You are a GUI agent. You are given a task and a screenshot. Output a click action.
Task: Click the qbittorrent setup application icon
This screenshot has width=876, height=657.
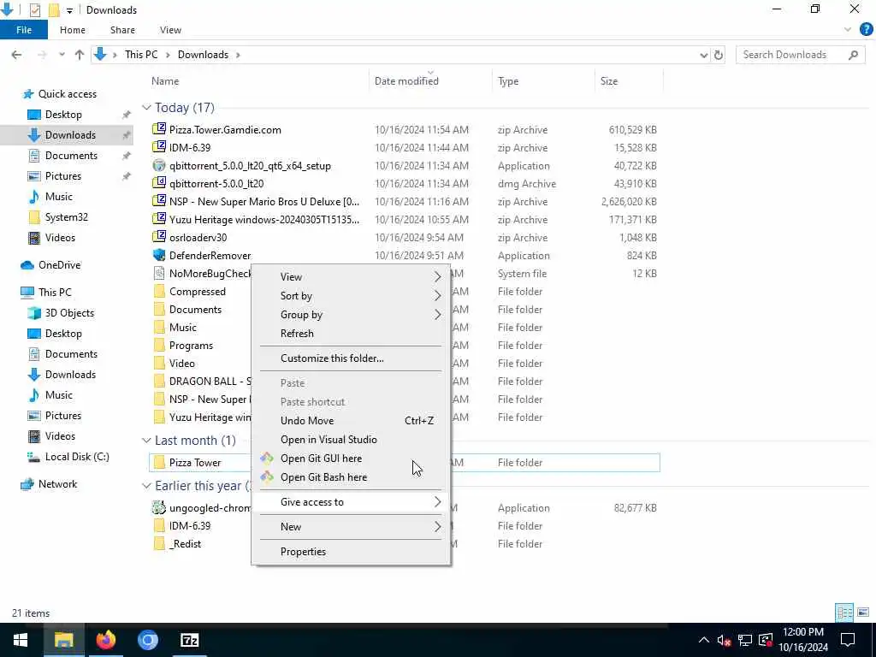[159, 165]
